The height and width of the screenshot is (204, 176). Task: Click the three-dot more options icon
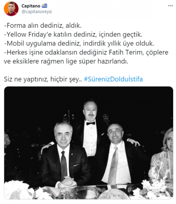tap(170, 6)
